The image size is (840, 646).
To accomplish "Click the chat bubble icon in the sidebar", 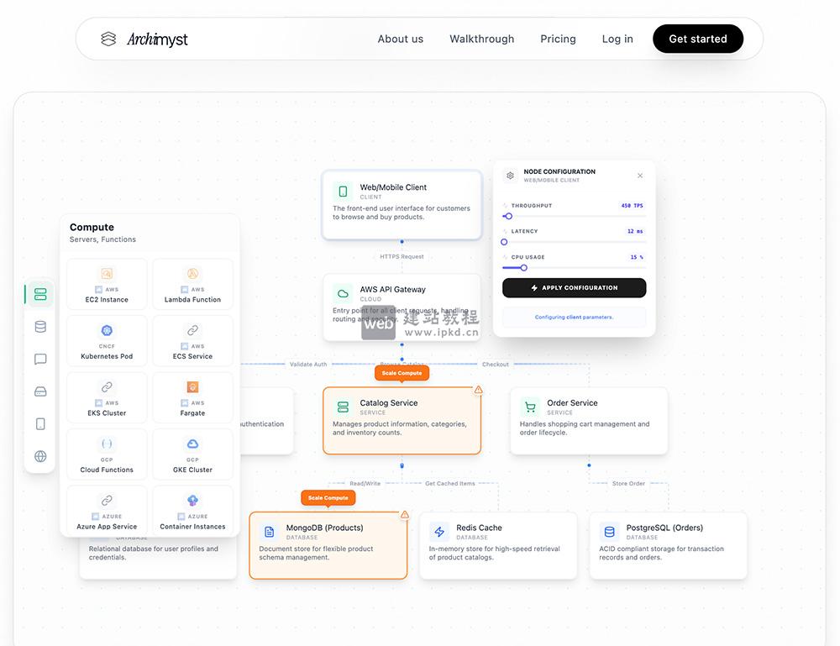I will click(x=39, y=359).
